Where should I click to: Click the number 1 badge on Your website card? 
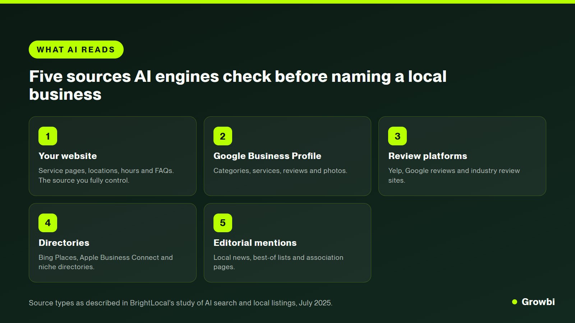point(48,136)
